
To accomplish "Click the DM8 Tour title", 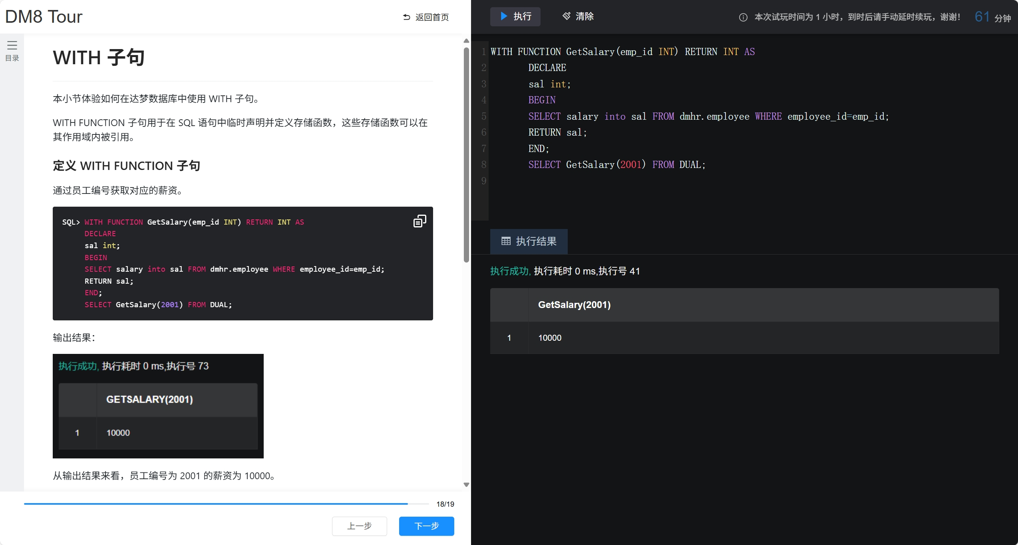I will point(44,17).
